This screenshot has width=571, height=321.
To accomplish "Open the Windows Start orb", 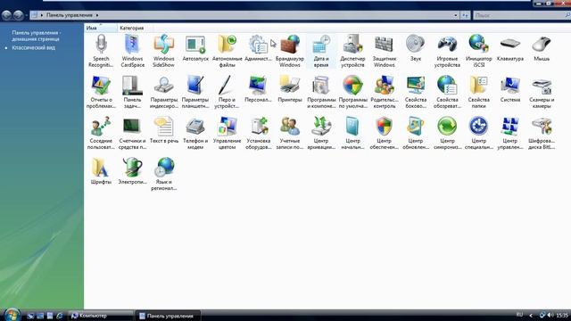I will [x=12, y=314].
